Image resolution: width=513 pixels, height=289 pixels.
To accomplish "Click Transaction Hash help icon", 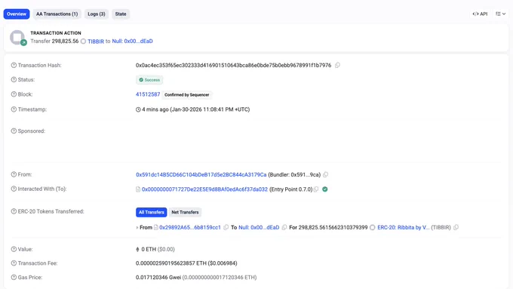I will point(14,65).
